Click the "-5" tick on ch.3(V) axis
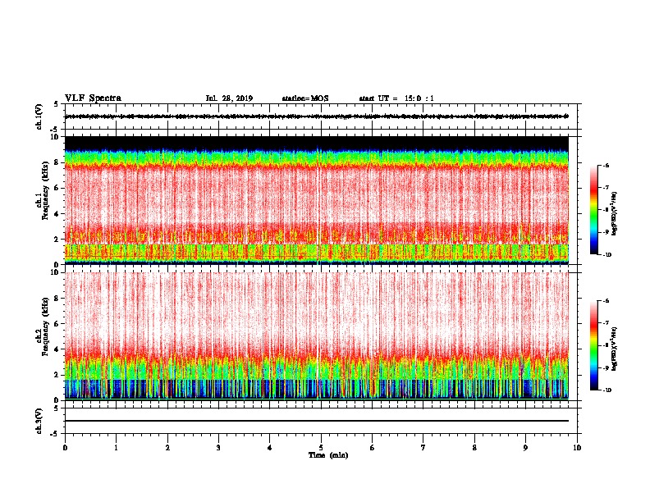Image resolution: width=650 pixels, height=502 pixels. tap(55, 434)
